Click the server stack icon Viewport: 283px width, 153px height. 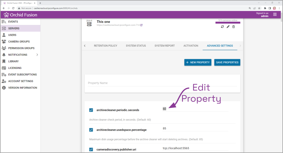89,24
